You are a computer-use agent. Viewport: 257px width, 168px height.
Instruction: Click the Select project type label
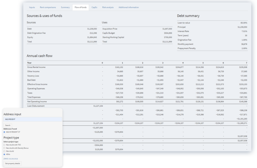(x=11, y=142)
